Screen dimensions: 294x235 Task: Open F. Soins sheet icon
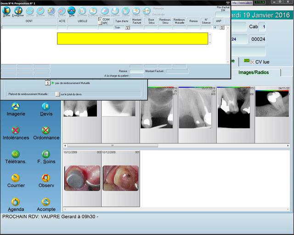[x=46, y=154]
